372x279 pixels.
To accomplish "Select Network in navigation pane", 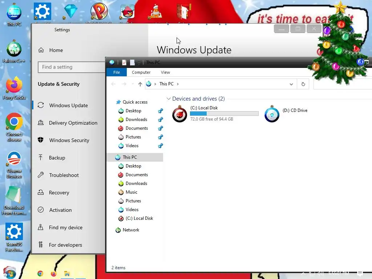I will 131,230.
